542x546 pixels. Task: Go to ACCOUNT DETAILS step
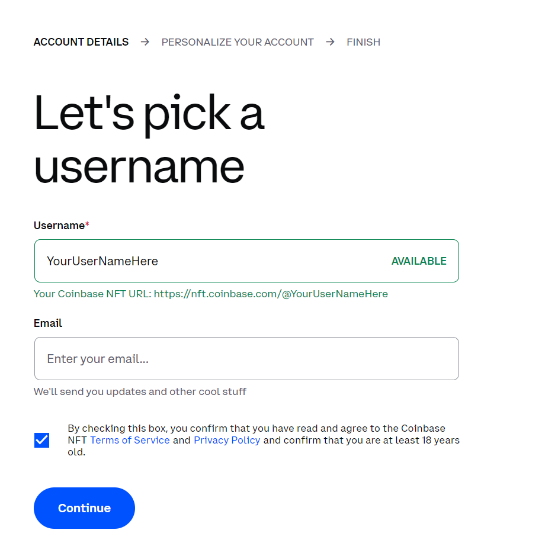(81, 42)
